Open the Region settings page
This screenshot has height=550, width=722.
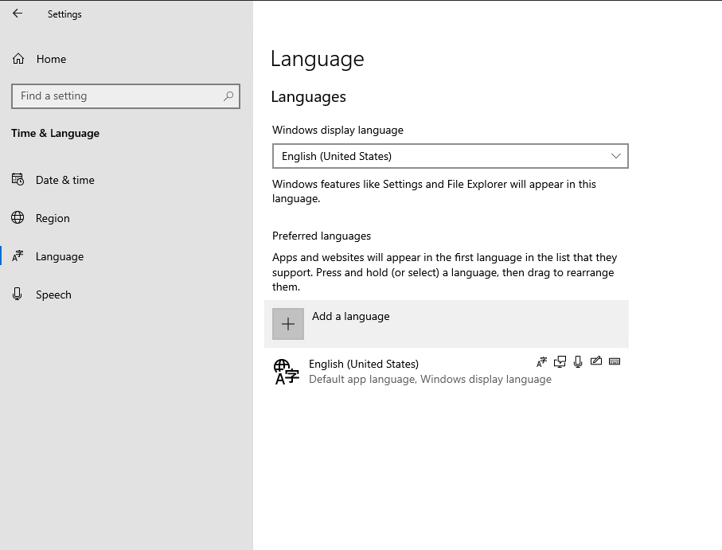(53, 218)
